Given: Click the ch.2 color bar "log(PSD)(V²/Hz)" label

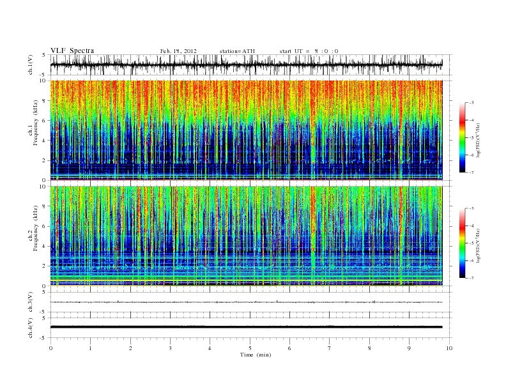Looking at the screenshot, I should (478, 246).
